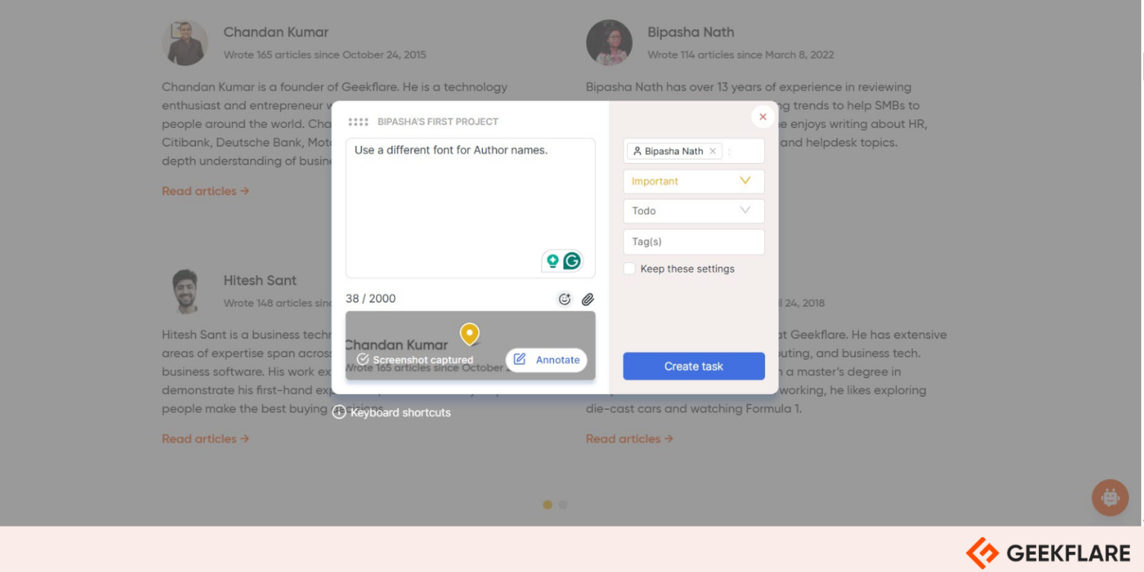Screen dimensions: 1144x572
Task: Open the Keyboard shortcuts info icon
Action: (x=340, y=412)
